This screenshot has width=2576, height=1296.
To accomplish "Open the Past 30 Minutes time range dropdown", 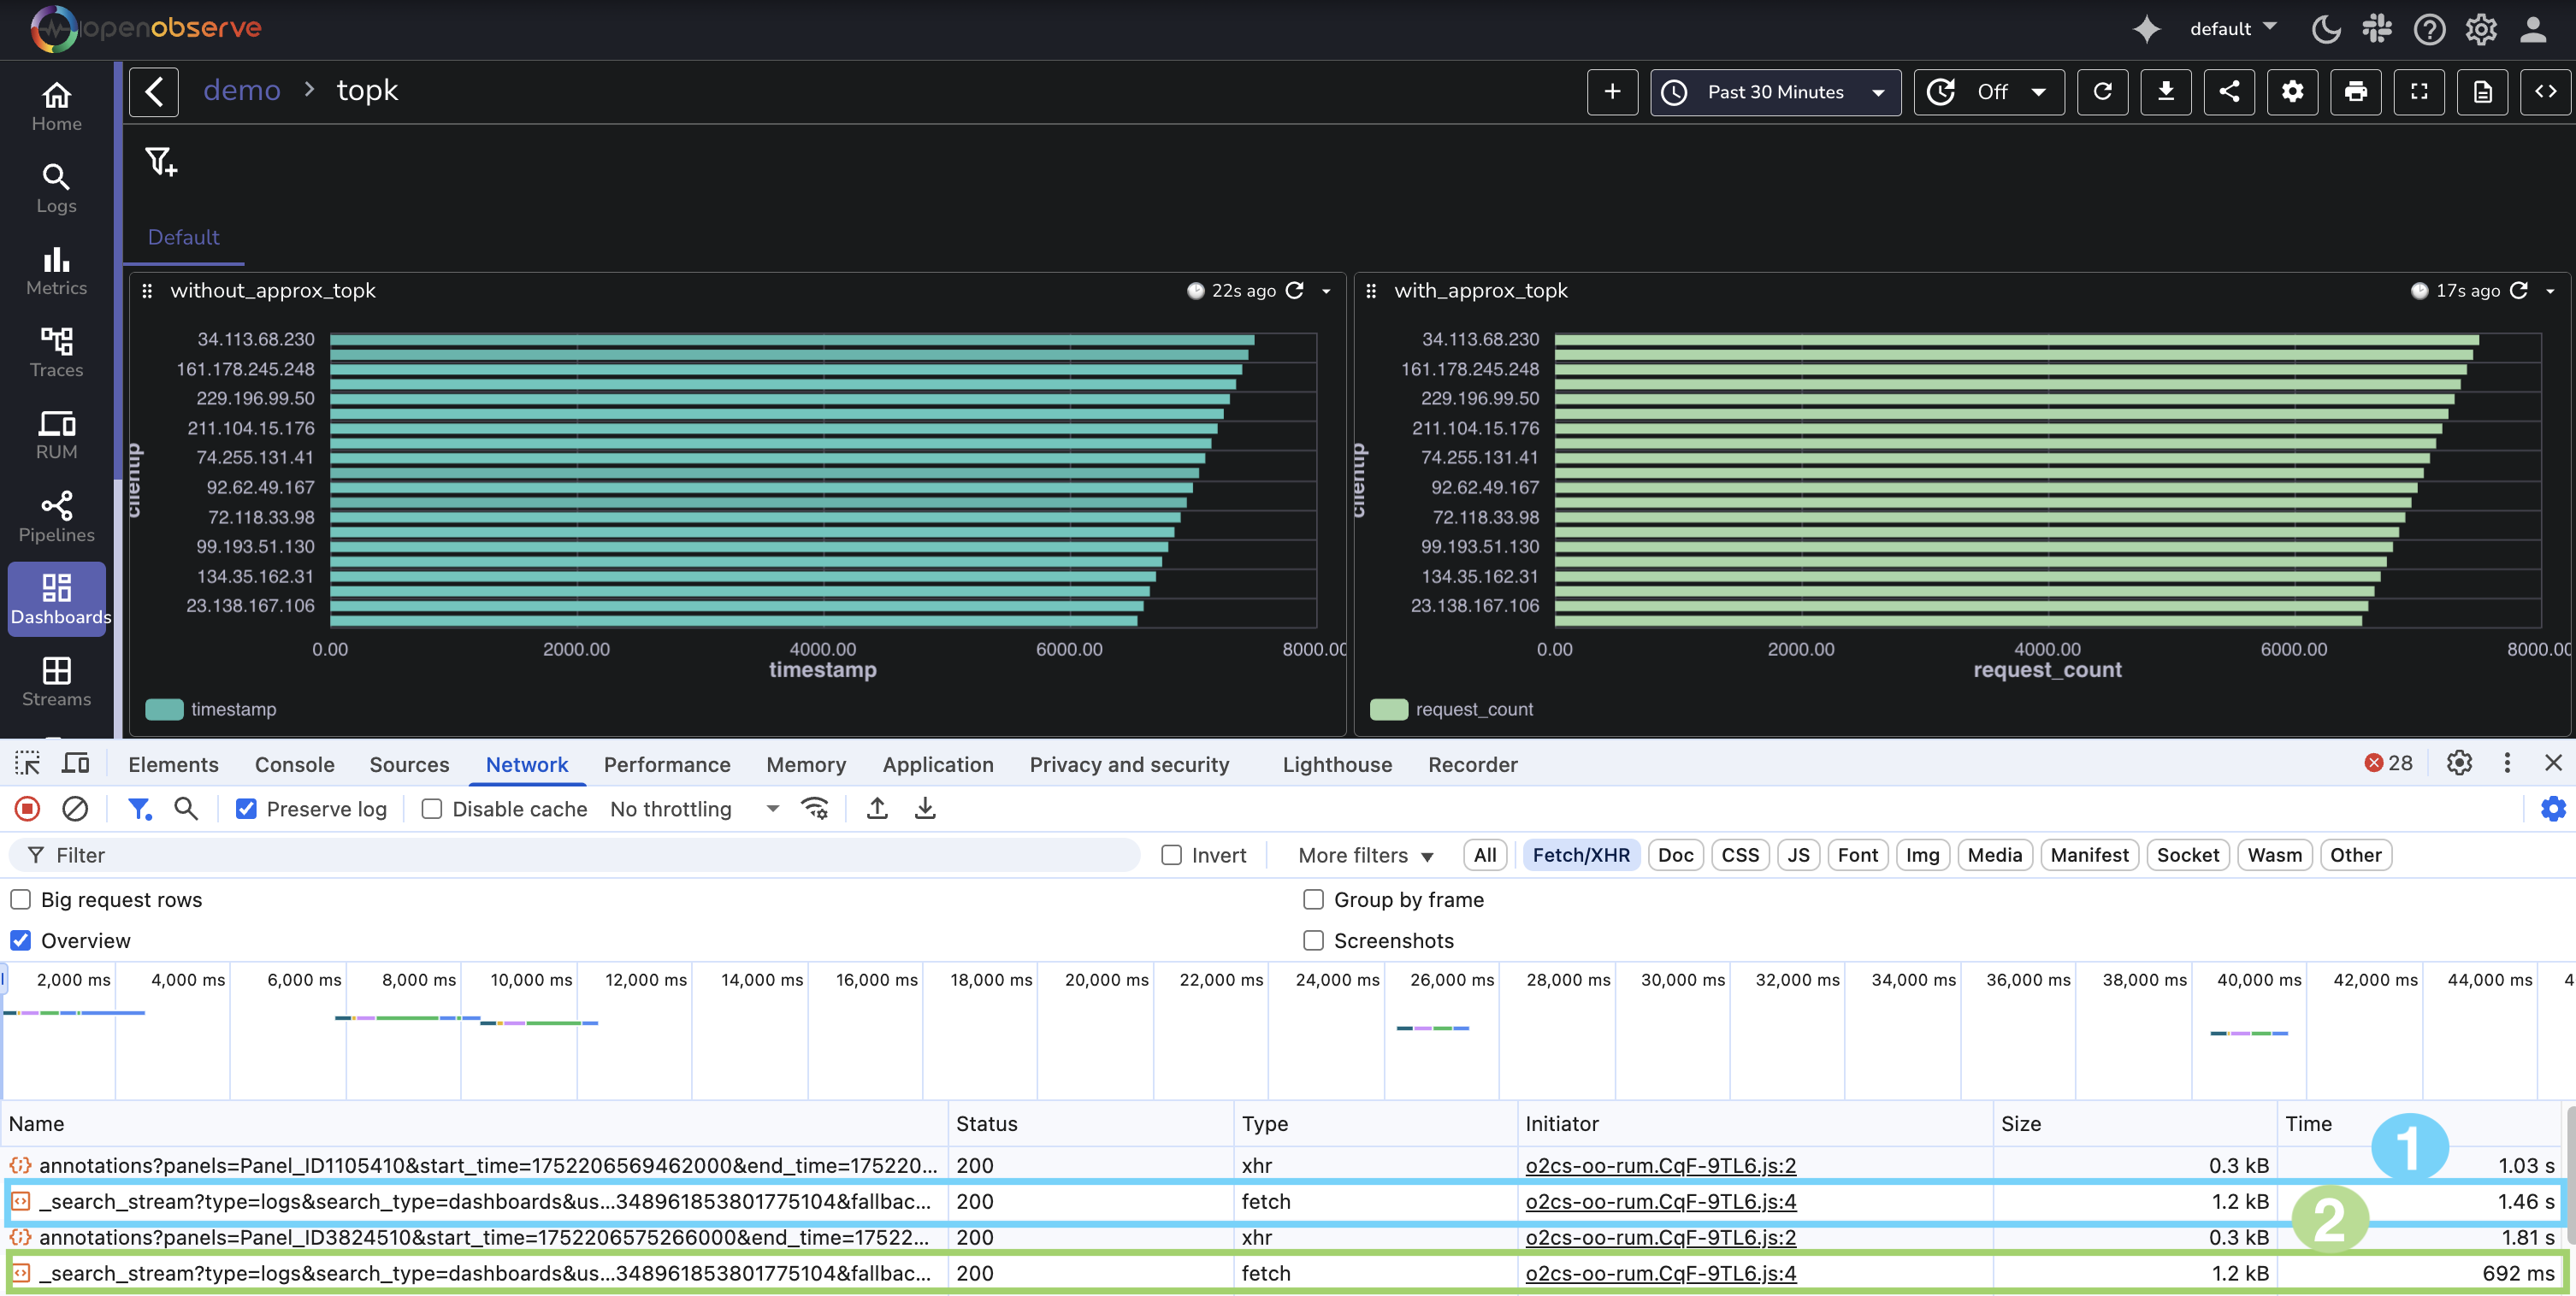I will (x=1776, y=92).
